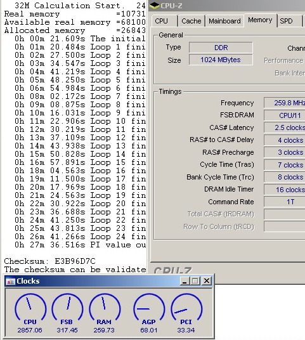Click the Checksum: E3B96D7C line
Viewport: 305px width, 340px height.
(x=50, y=261)
